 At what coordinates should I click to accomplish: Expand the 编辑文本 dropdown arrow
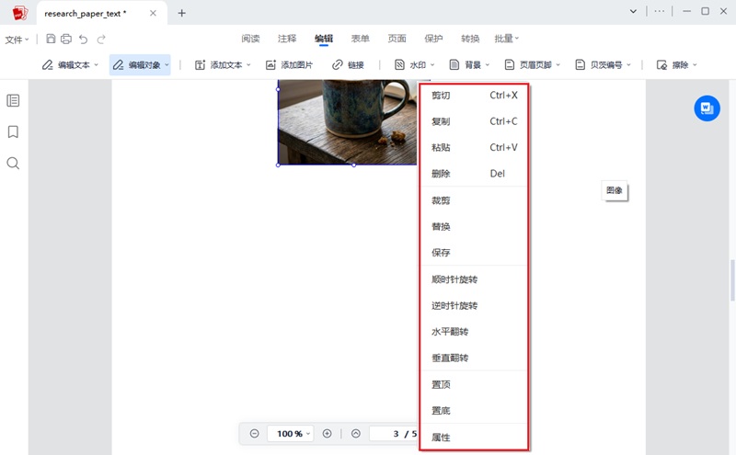pos(97,65)
